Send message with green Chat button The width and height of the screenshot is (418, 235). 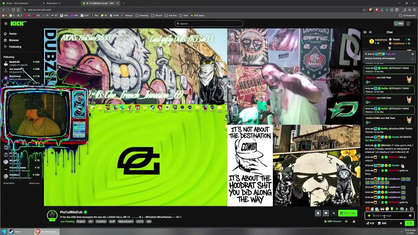click(x=410, y=223)
